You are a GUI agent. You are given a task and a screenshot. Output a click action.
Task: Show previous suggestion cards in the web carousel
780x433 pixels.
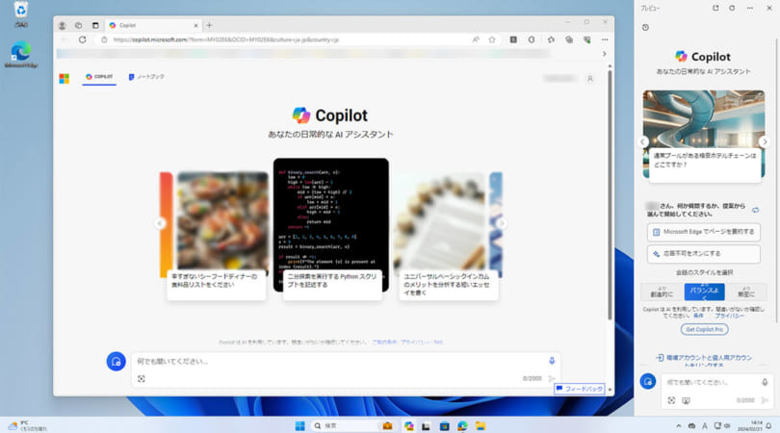pos(160,223)
